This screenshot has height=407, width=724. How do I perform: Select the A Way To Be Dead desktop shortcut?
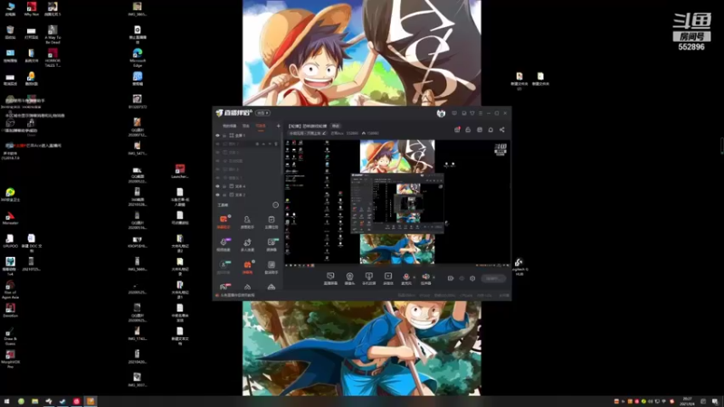tap(52, 34)
